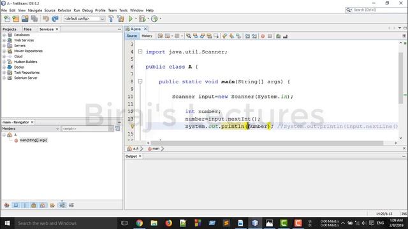
Task: Expand the Web Services node
Action: tap(4, 40)
